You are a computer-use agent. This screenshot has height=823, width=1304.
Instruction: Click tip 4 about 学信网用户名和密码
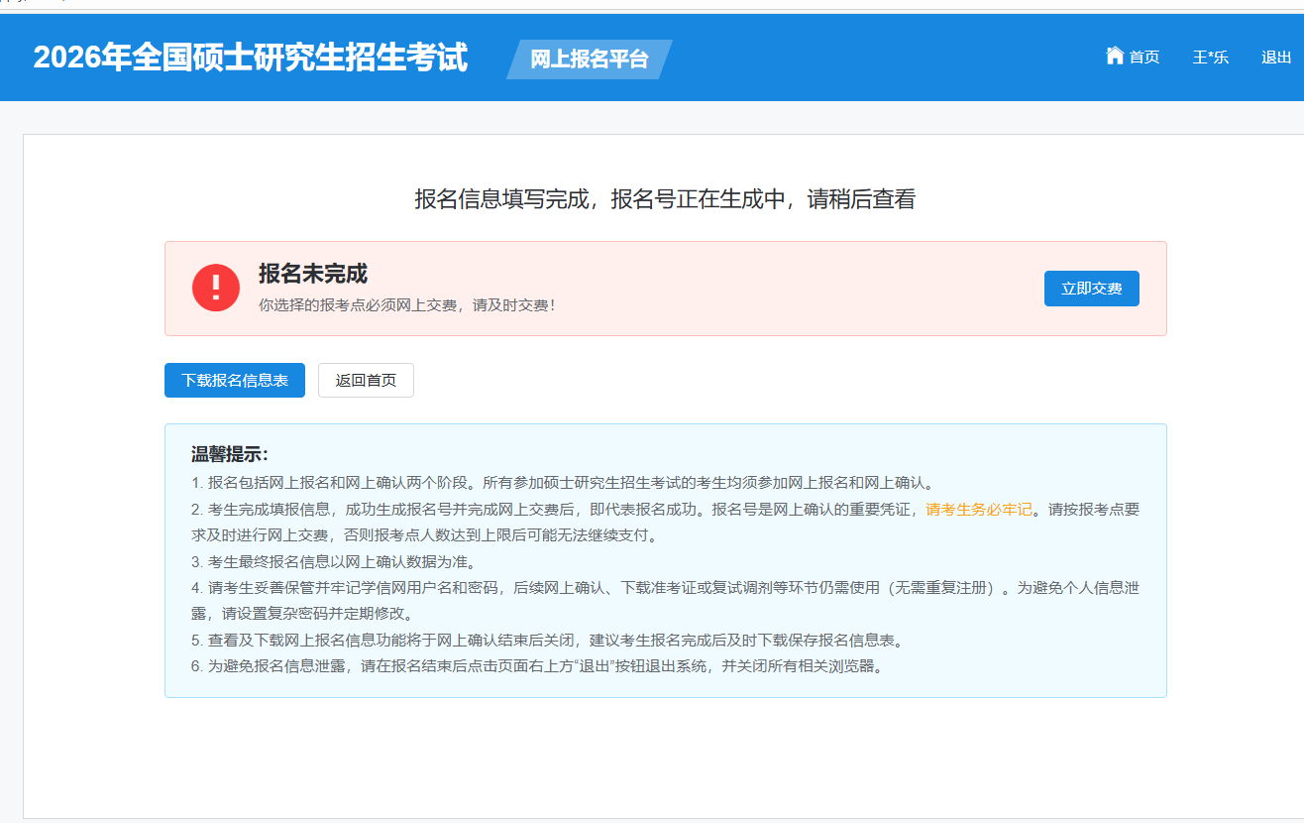click(x=664, y=587)
